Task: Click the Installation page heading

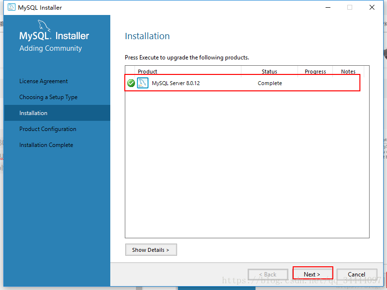Action: pyautogui.click(x=148, y=36)
